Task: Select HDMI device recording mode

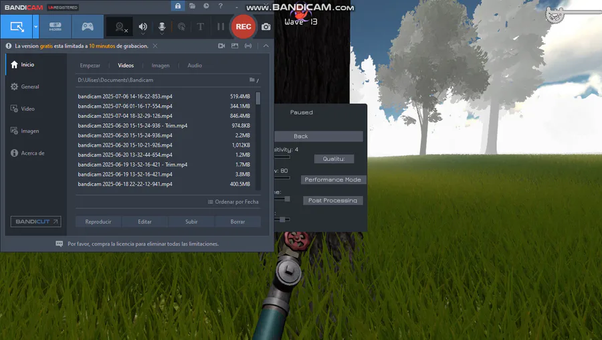Action: coord(56,27)
